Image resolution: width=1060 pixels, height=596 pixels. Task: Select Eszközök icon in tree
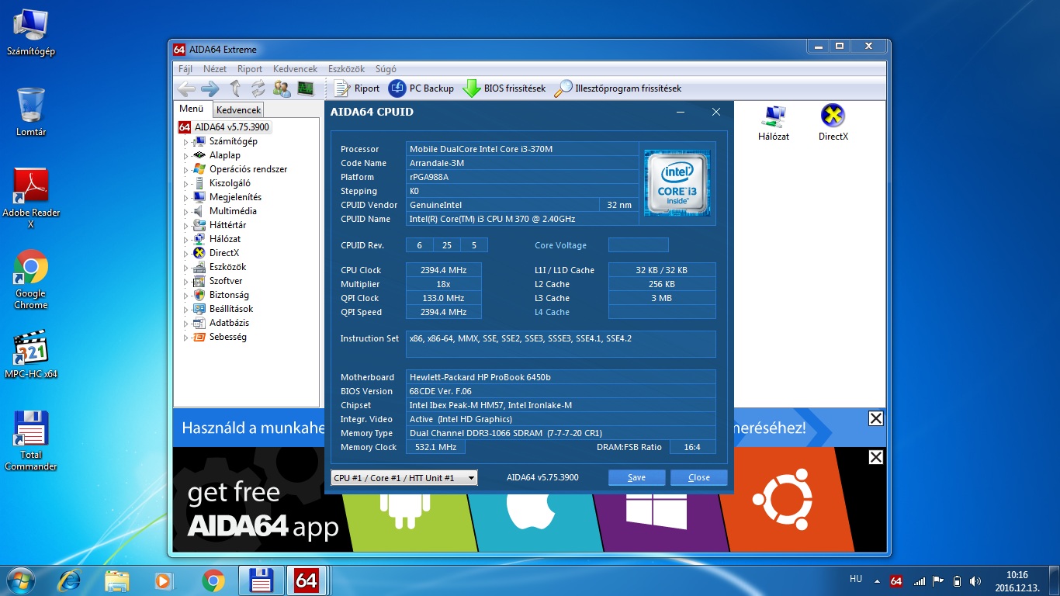click(199, 267)
